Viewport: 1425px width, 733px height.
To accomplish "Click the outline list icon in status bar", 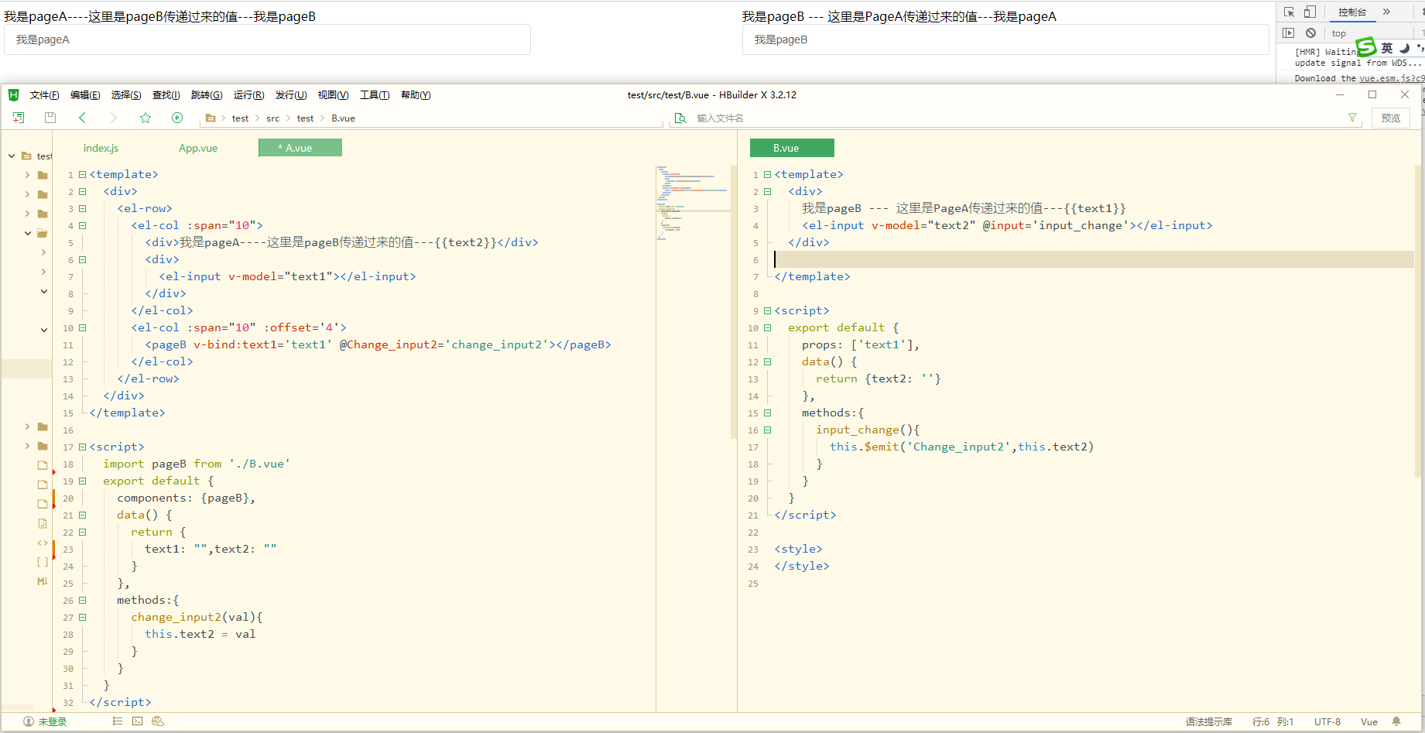I will 118,721.
